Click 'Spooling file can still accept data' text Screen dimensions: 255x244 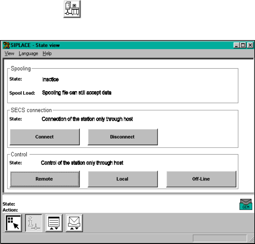tap(77, 93)
